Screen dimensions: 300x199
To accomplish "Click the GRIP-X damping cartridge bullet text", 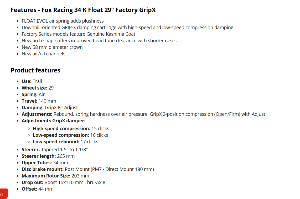I will [127, 28].
